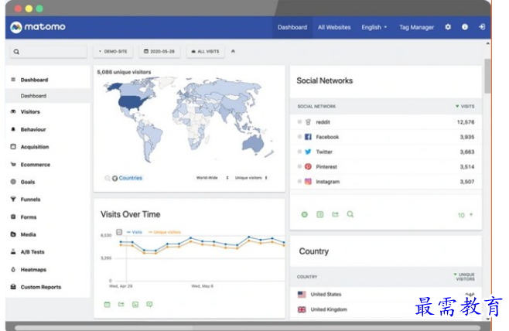Open Ecommerce sidebar section
The height and width of the screenshot is (331, 509).
pyautogui.click(x=36, y=165)
